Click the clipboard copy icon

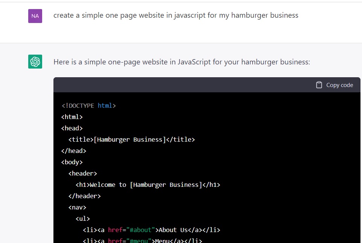coord(319,85)
